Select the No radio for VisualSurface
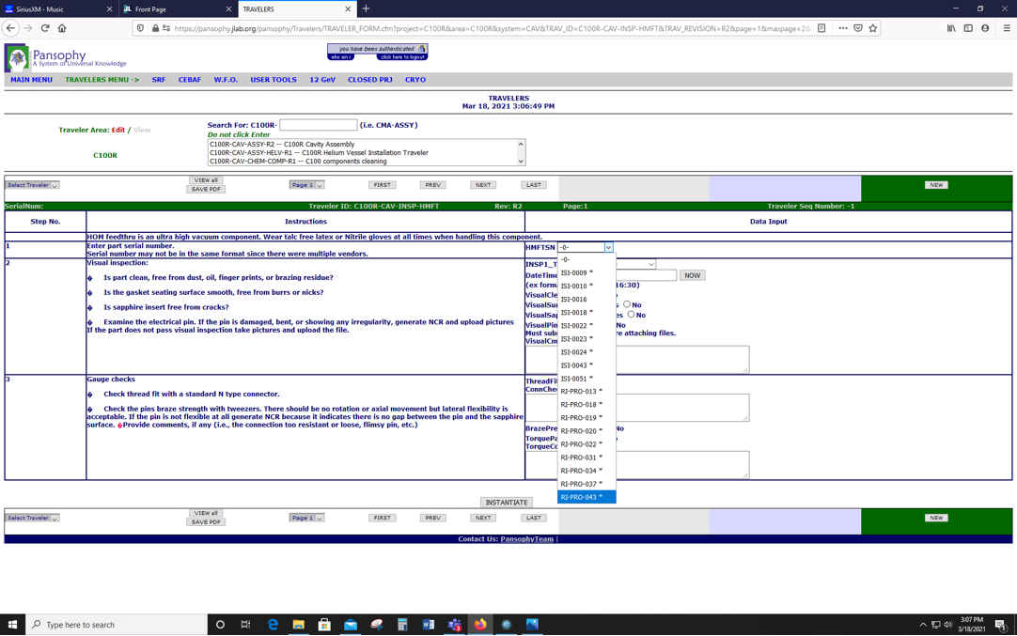The image size is (1017, 636). coord(627,304)
